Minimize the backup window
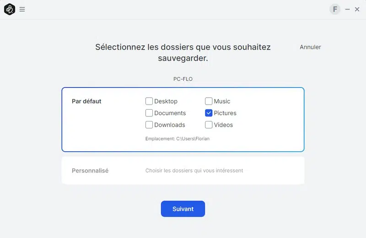The height and width of the screenshot is (238, 366). pos(348,9)
